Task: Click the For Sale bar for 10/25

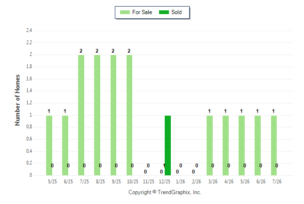Action: coord(129,115)
